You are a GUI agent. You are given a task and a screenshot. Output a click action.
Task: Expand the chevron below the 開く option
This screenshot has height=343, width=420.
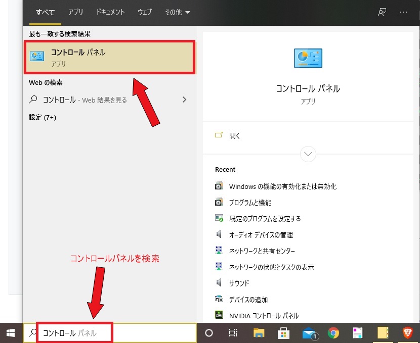[x=308, y=154]
